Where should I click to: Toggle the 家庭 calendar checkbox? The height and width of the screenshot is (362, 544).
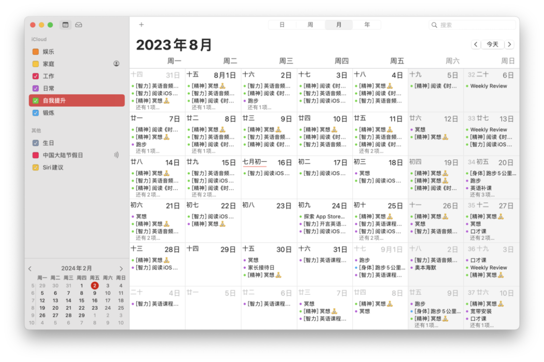[x=35, y=64]
